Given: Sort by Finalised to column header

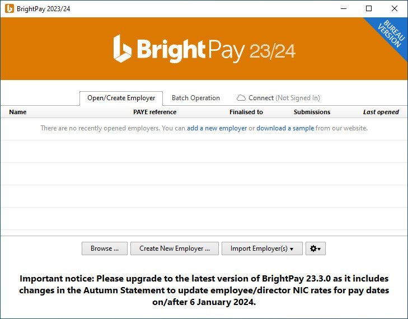Looking at the screenshot, I should pyautogui.click(x=246, y=112).
